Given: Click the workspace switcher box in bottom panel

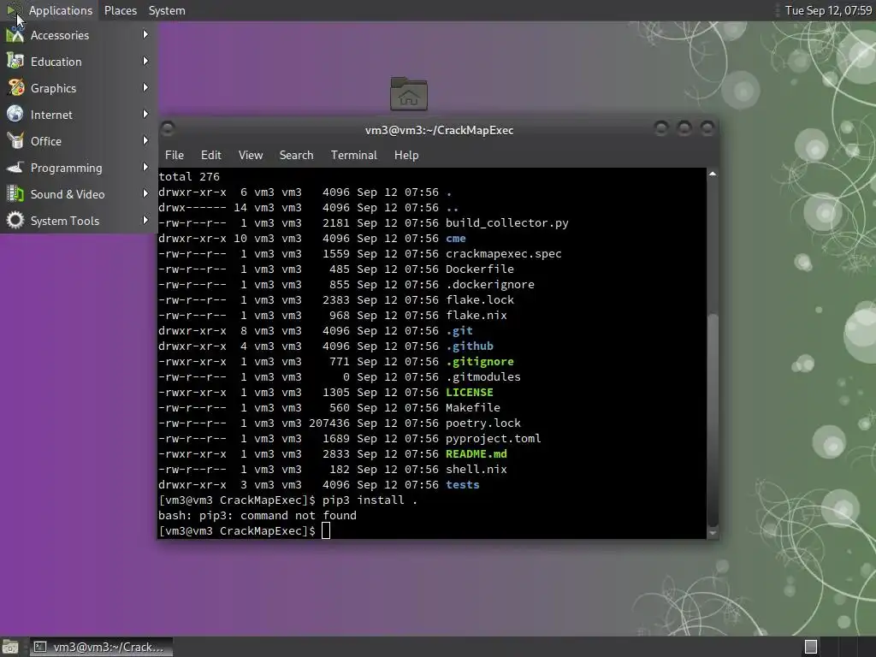Looking at the screenshot, I should tap(811, 647).
